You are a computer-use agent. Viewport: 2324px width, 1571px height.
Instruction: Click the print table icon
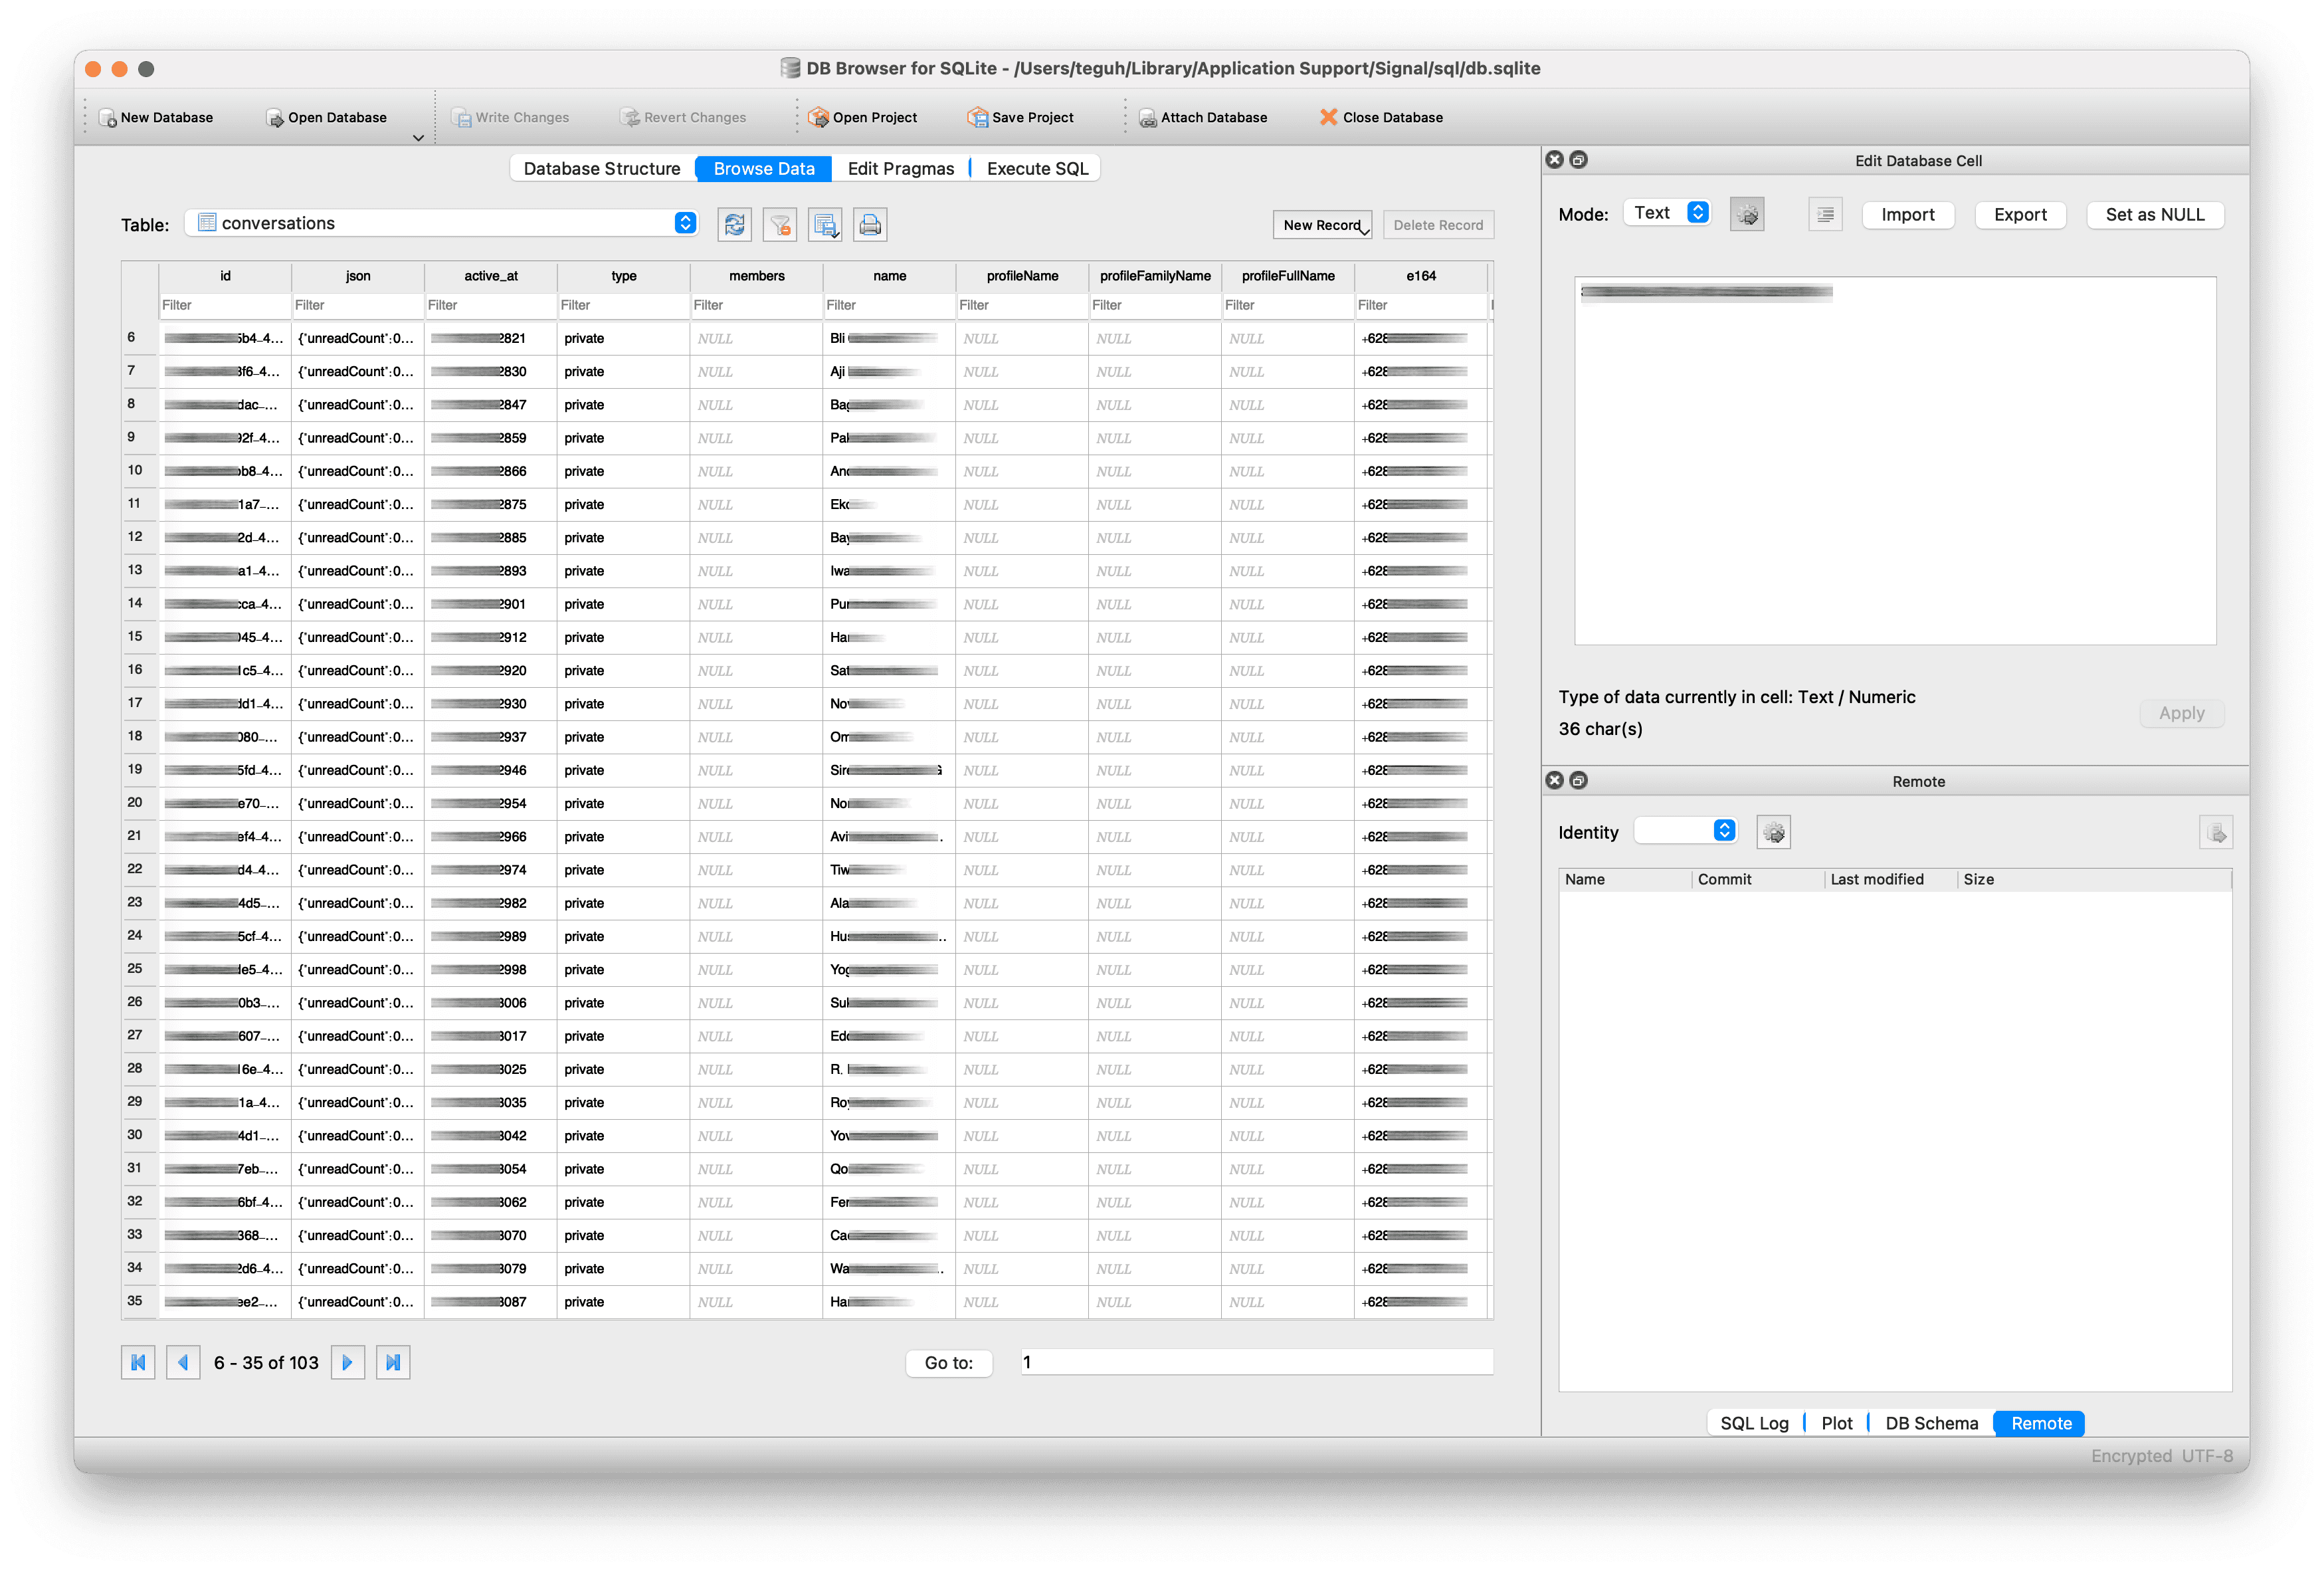(871, 225)
